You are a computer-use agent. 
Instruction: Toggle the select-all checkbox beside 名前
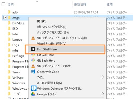[x=3, y=4]
